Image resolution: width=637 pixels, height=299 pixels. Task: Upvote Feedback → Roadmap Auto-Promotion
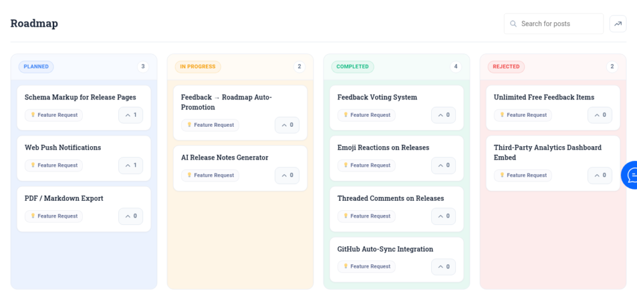[x=287, y=125]
